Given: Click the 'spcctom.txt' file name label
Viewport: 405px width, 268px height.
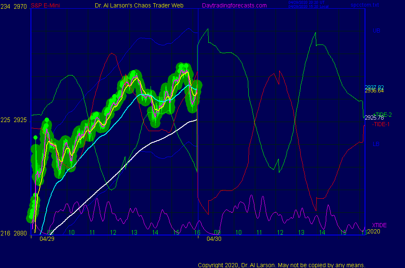Looking at the screenshot, I should coord(365,5).
